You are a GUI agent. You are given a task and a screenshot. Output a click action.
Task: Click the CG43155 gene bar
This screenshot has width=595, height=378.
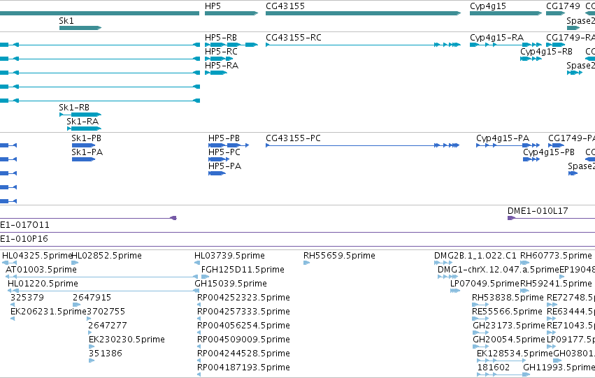point(363,13)
